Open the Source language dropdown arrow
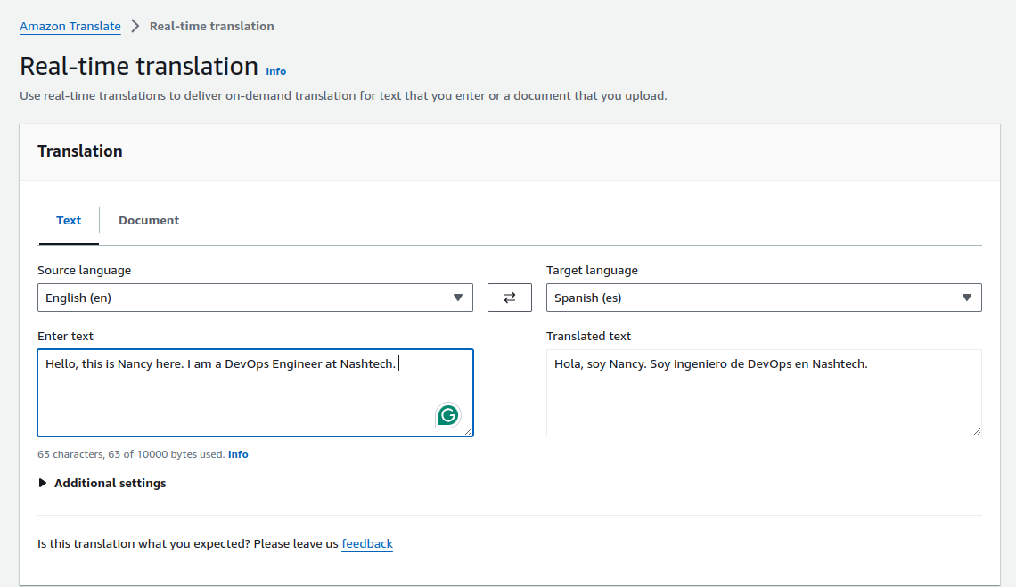 458,297
